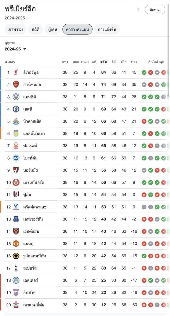The image size is (170, 316).
Task: Click the Wolverhampton wolf crest icon
Action: [x=16, y=256]
